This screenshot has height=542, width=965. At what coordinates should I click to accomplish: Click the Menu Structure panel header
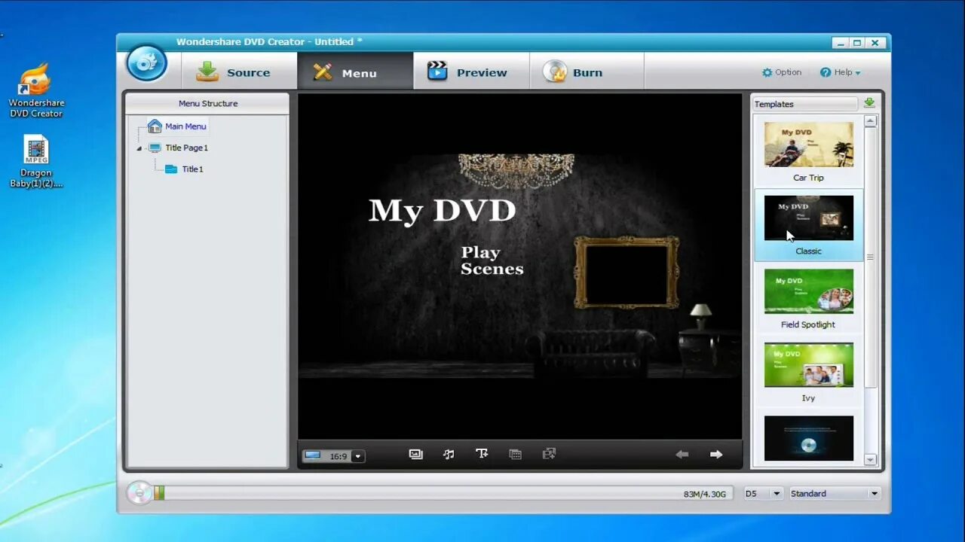pyautogui.click(x=207, y=104)
